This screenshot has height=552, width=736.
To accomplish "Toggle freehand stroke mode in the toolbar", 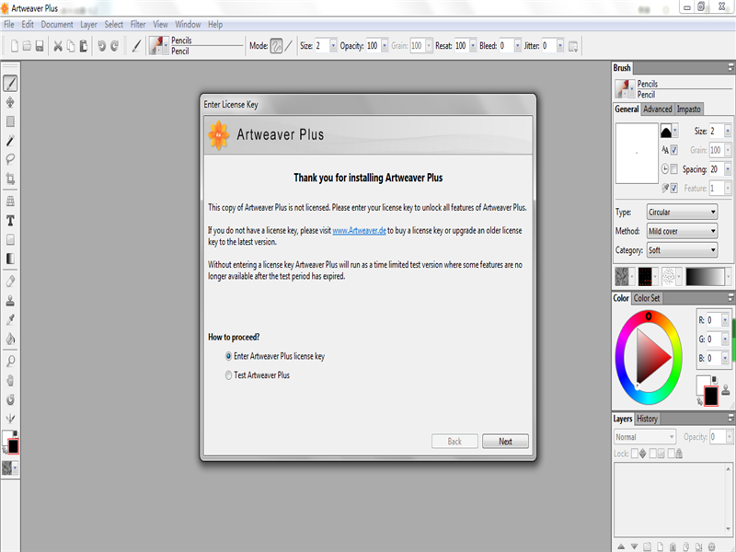I will click(277, 45).
